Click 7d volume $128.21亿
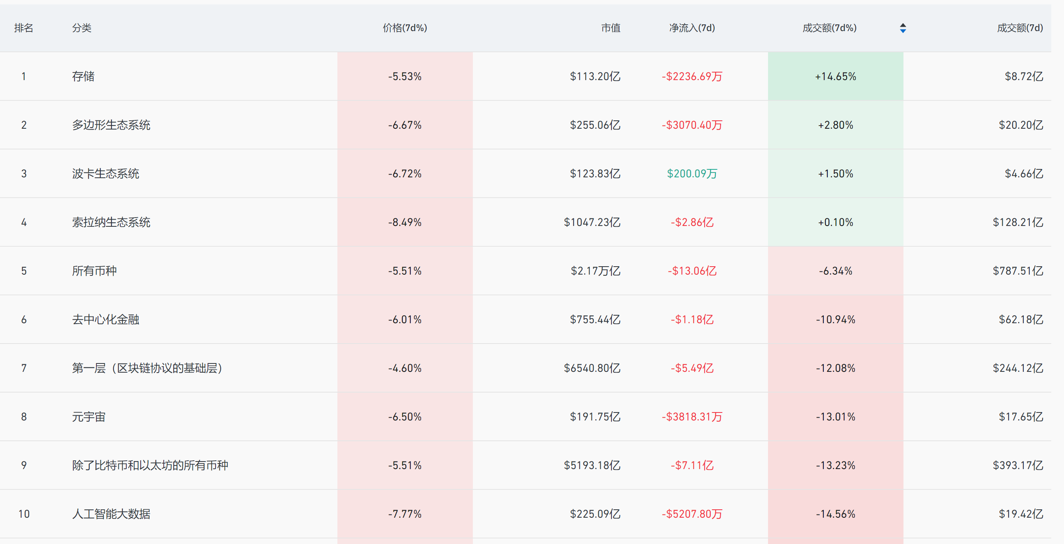1064x544 pixels. 1018,222
